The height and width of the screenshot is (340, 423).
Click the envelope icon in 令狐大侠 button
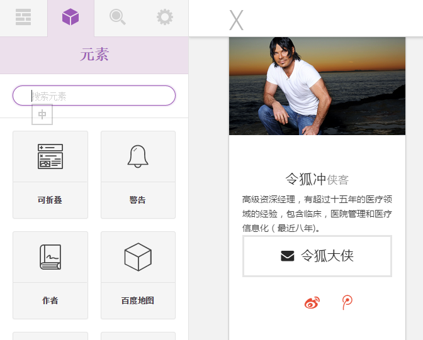[288, 256]
